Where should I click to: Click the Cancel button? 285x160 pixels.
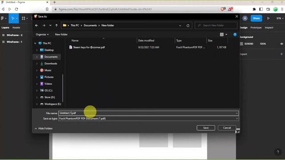point(227,128)
